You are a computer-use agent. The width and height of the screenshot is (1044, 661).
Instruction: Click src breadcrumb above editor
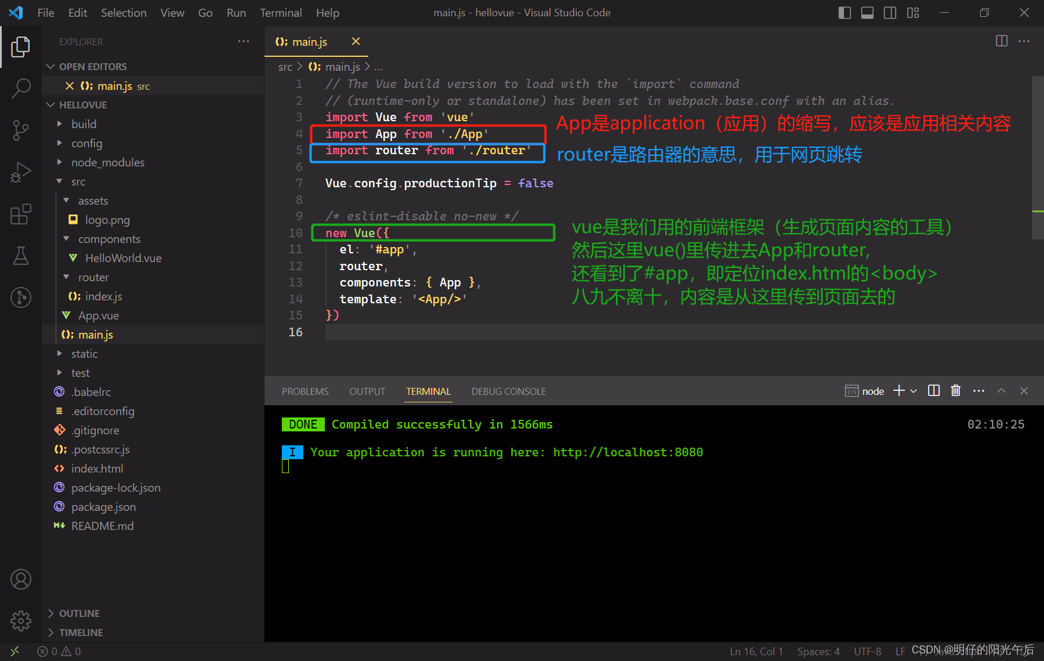pos(285,67)
